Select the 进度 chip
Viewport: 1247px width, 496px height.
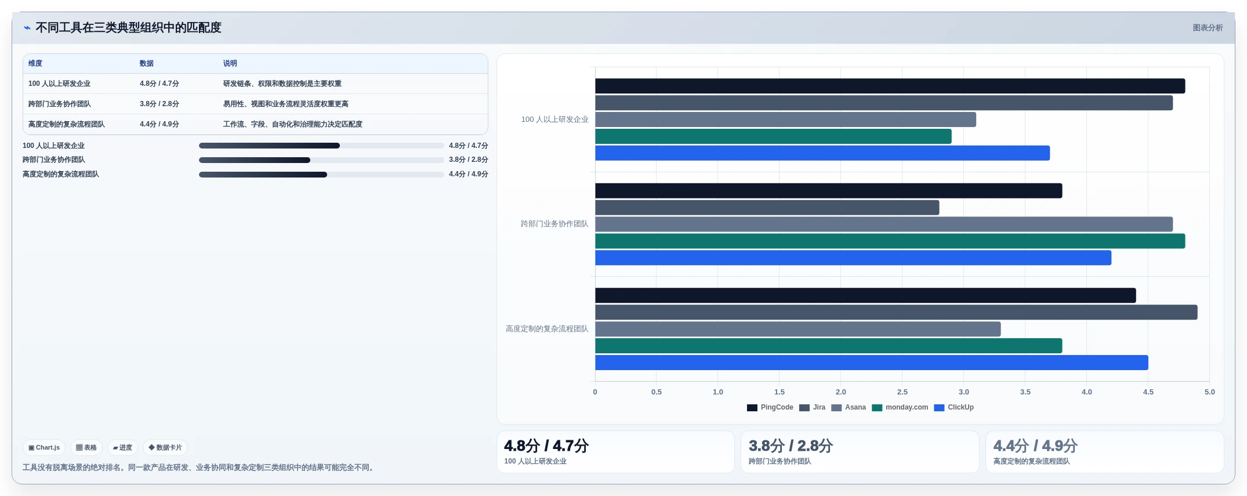(x=122, y=447)
